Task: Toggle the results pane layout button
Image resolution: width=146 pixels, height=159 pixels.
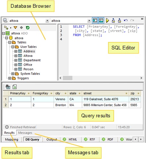Action: tap(101, 20)
